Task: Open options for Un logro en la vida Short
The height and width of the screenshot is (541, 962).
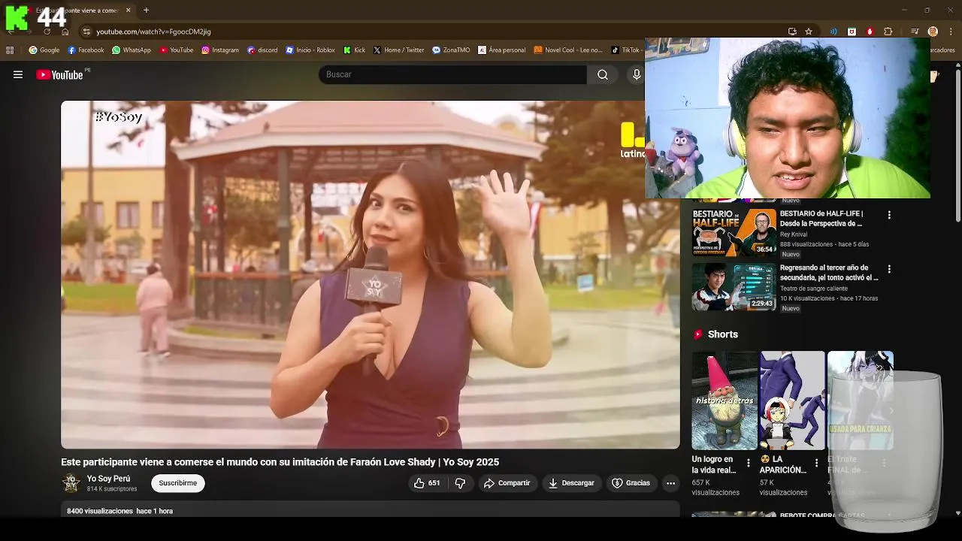Action: click(x=748, y=463)
